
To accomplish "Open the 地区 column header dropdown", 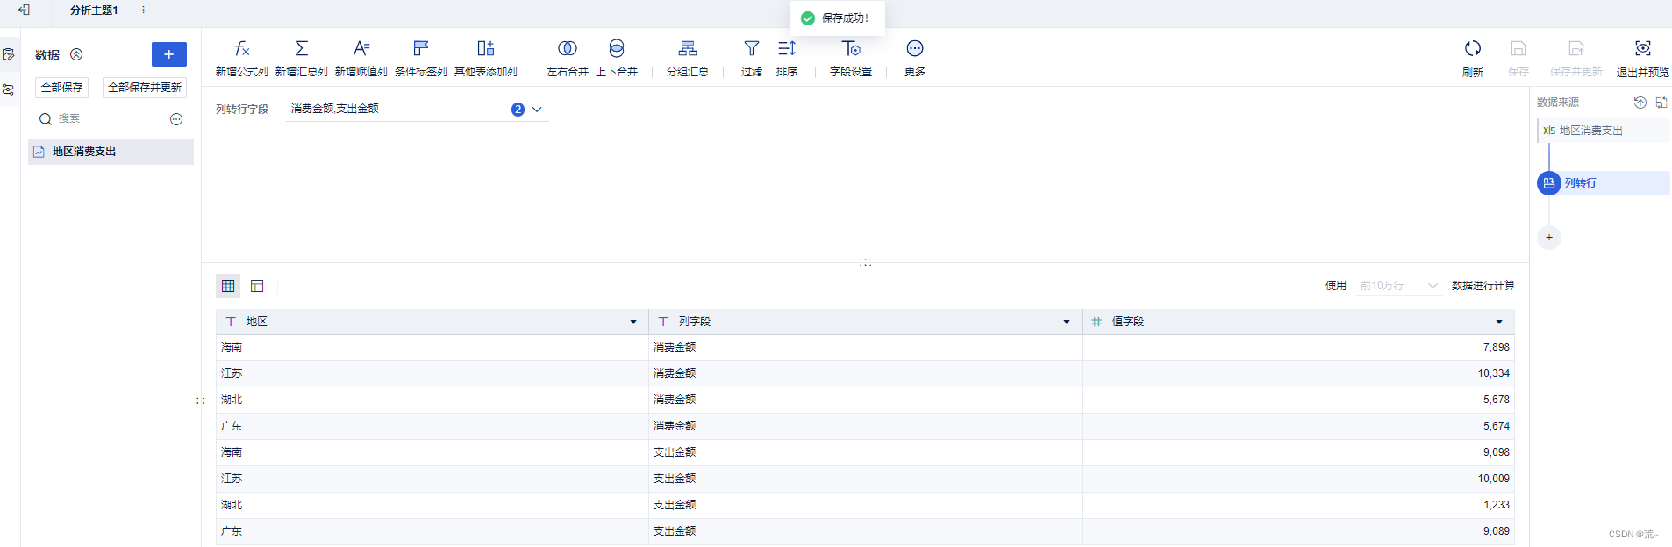I will coord(633,322).
